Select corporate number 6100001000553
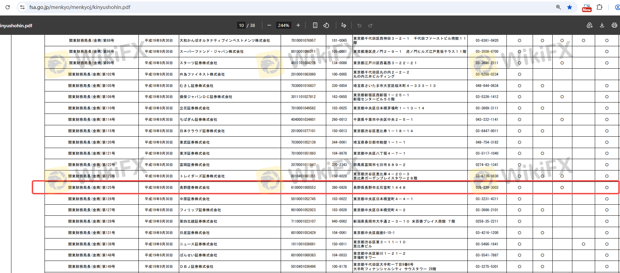 coord(303,187)
